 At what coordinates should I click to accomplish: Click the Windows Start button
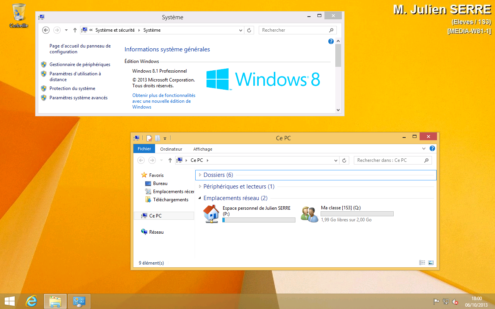[x=10, y=301]
